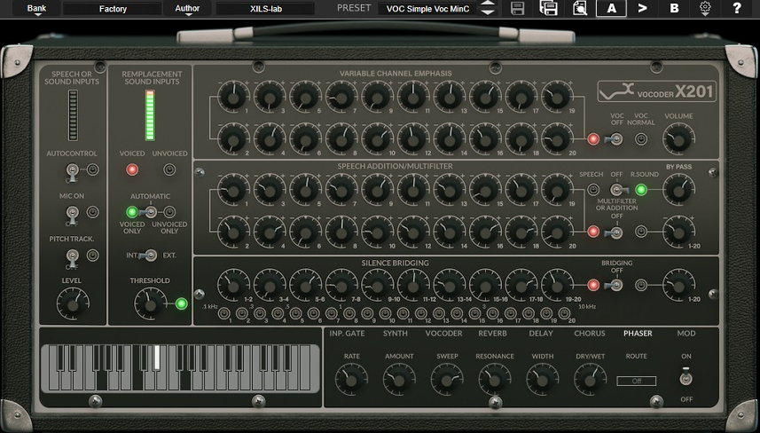Open the XILS-lab author selector field
Image resolution: width=760 pixels, height=433 pixels.
pyautogui.click(x=266, y=9)
